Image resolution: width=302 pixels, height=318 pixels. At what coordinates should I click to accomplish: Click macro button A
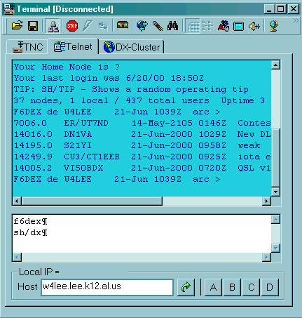pos(213,287)
